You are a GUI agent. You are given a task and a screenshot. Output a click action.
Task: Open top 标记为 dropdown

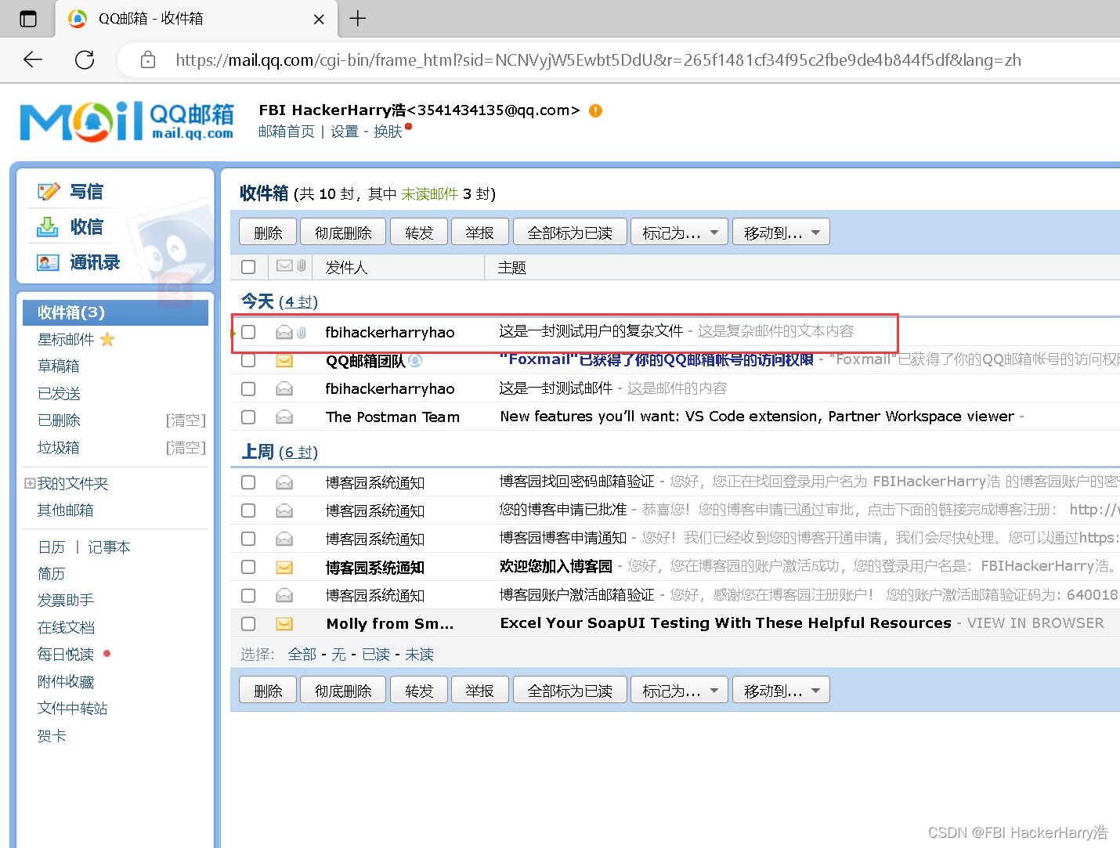[679, 232]
